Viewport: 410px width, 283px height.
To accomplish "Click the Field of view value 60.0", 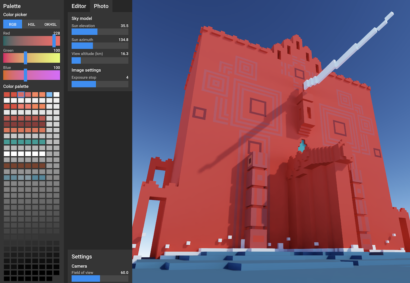I will pos(125,272).
